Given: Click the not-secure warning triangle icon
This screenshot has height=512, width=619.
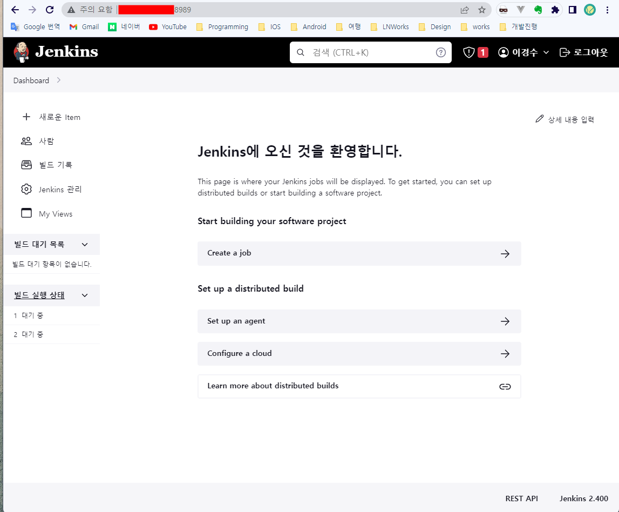Looking at the screenshot, I should pyautogui.click(x=71, y=10).
